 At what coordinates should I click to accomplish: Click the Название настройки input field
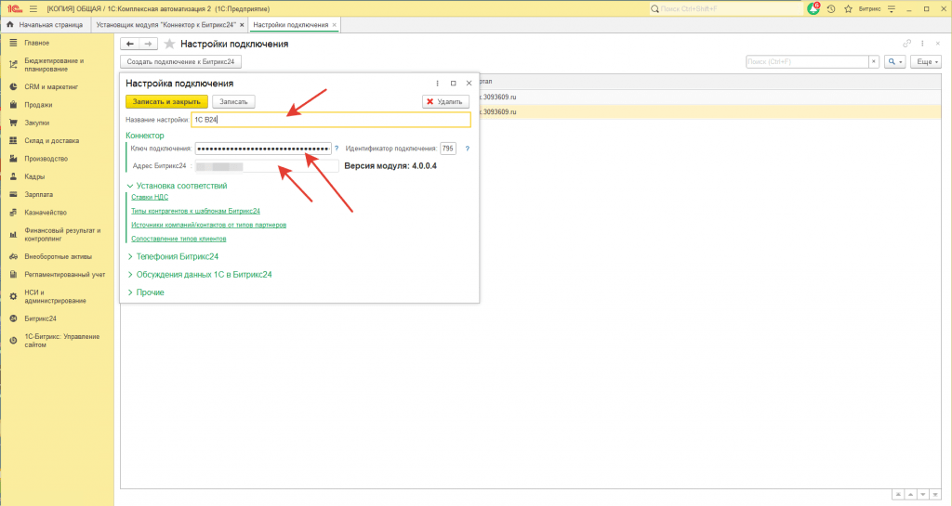(330, 120)
